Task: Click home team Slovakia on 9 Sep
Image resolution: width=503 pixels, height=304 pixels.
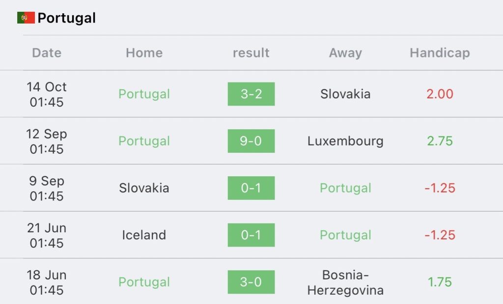Action: pyautogui.click(x=144, y=188)
